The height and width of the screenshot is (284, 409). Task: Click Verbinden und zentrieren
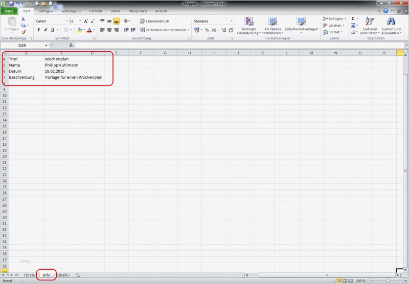click(x=163, y=30)
